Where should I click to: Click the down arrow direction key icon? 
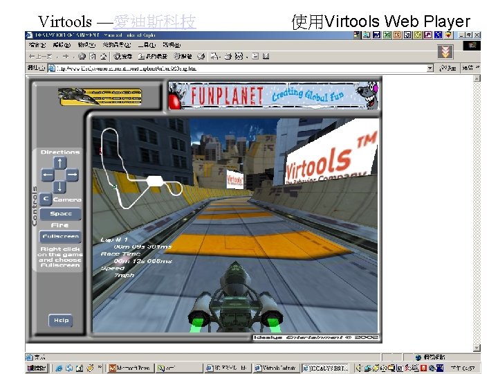click(59, 187)
